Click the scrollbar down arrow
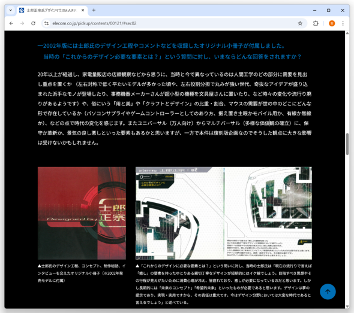354x313 pixels. [x=347, y=306]
